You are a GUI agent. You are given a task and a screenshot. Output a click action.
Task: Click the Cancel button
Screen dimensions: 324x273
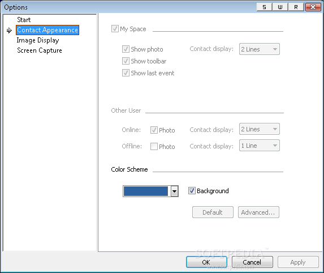tap(252, 262)
